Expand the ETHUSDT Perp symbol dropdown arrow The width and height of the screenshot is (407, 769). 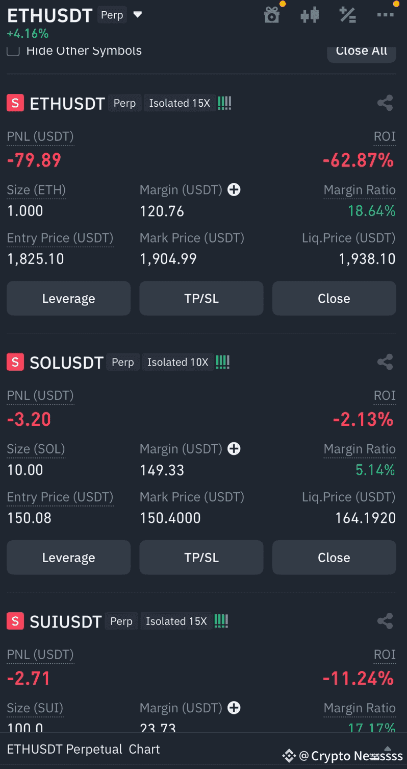pos(137,15)
